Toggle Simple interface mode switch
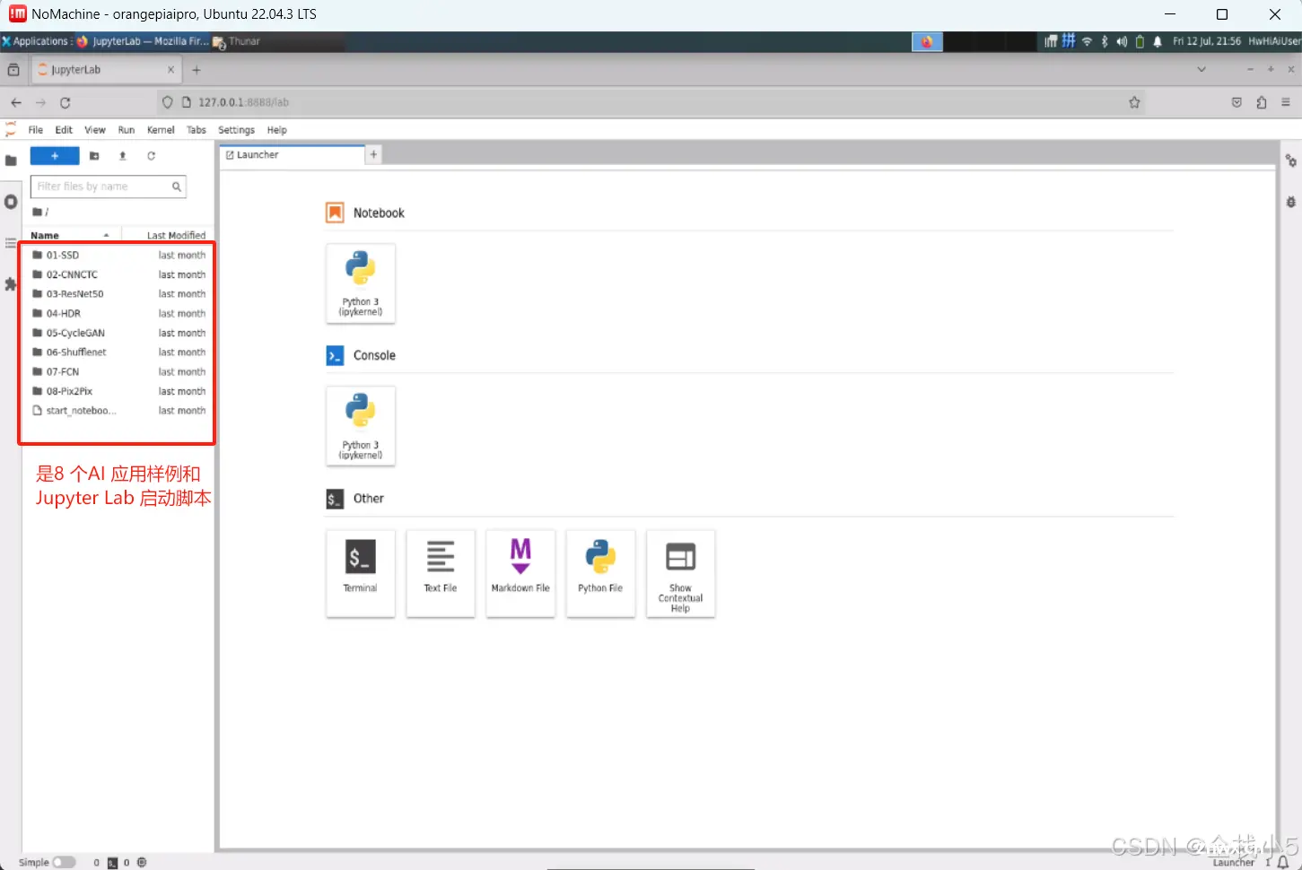This screenshot has height=870, width=1302. tap(64, 863)
